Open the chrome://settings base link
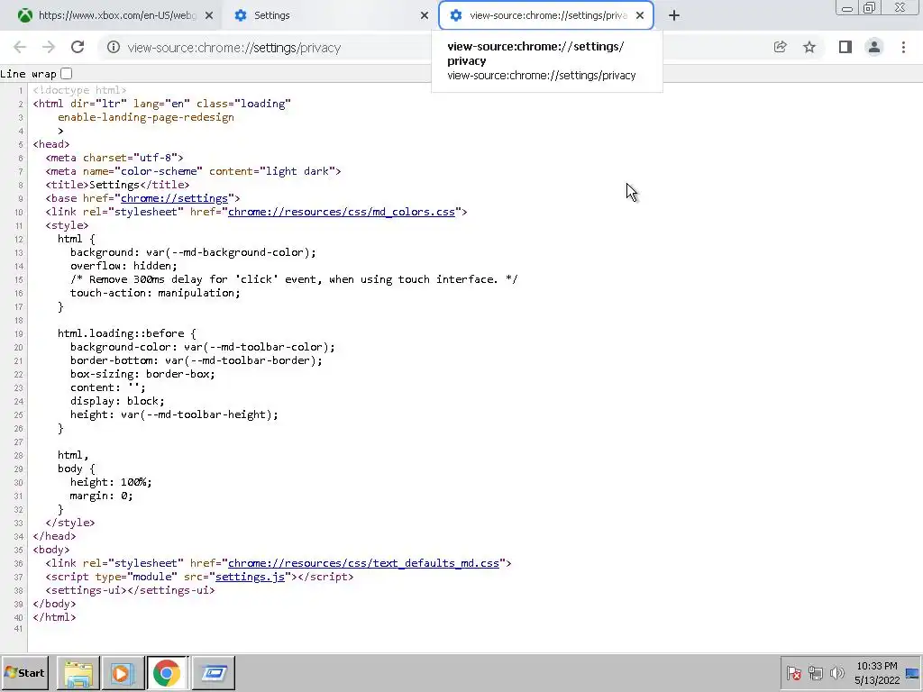This screenshot has width=923, height=692. [x=174, y=198]
